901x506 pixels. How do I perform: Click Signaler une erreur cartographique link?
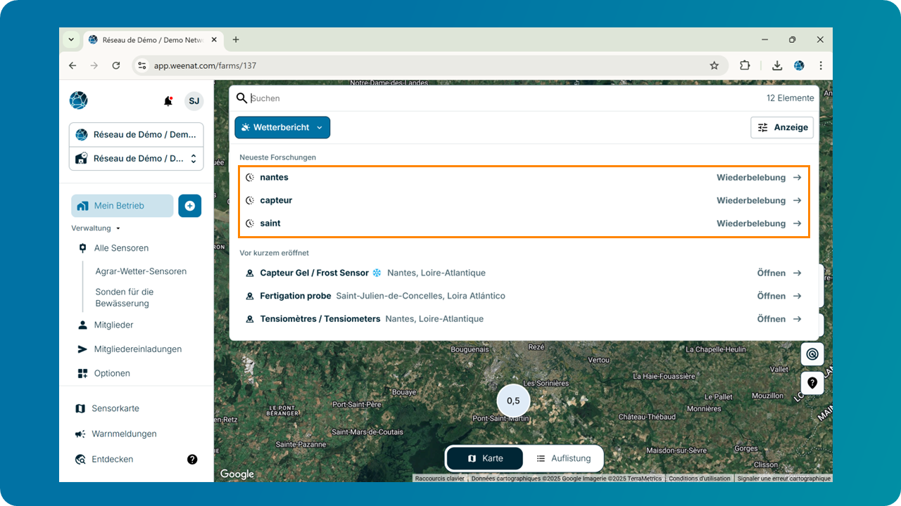coord(783,479)
